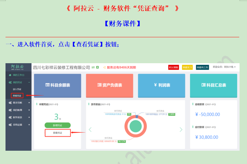
Task: Click the 应付款项 (2021-01) heading
Action: 205,127
